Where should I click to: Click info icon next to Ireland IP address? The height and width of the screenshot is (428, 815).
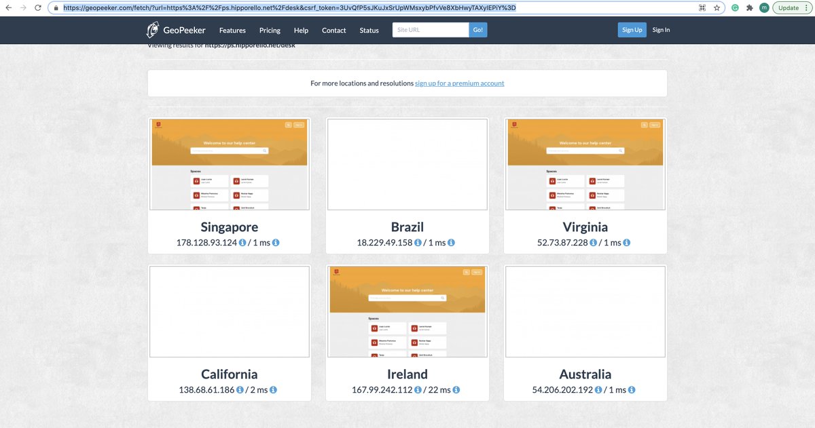coord(418,390)
